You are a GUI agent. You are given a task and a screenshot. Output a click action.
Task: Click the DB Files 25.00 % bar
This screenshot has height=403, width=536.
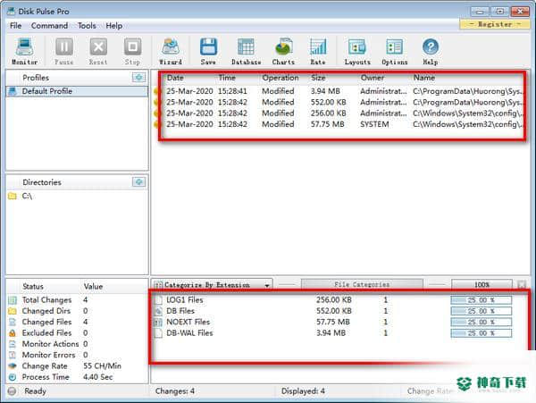(x=482, y=311)
